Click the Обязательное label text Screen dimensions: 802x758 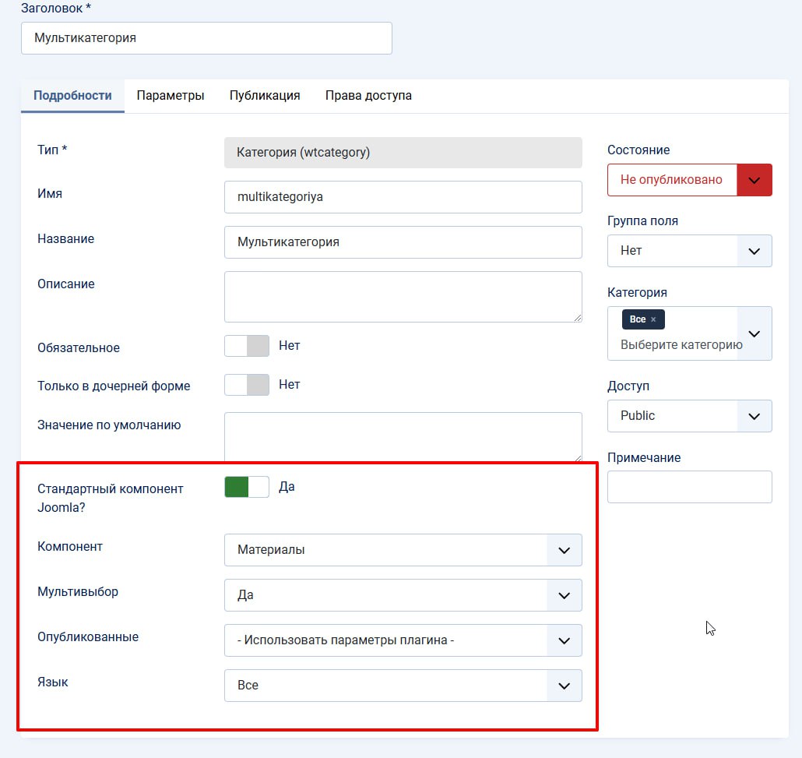[x=79, y=348]
